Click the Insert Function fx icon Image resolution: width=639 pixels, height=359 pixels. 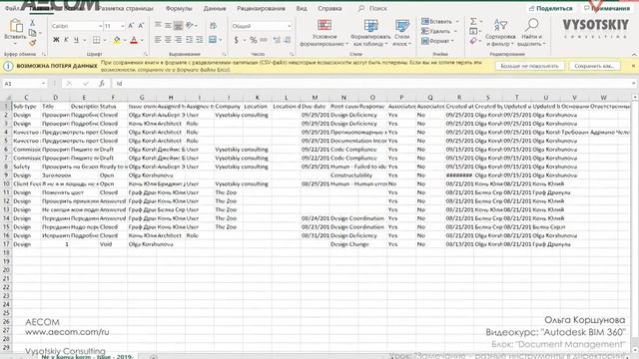[102, 84]
